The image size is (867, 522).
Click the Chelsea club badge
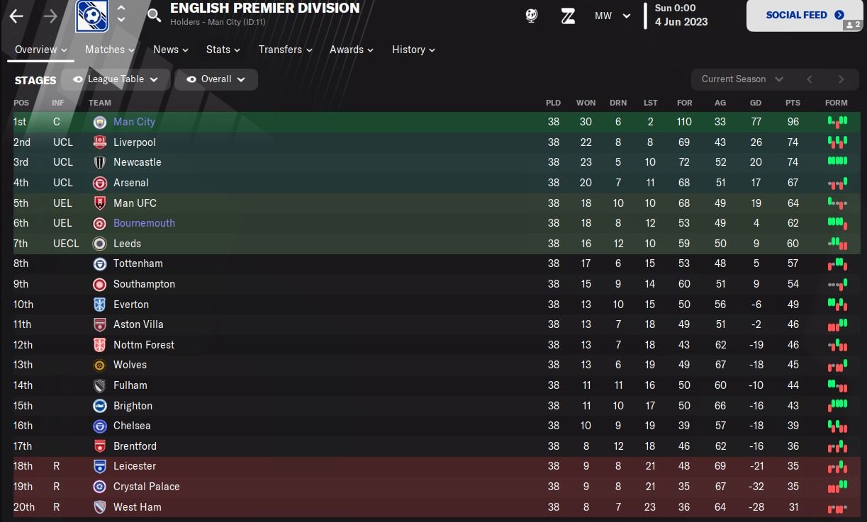pyautogui.click(x=100, y=426)
